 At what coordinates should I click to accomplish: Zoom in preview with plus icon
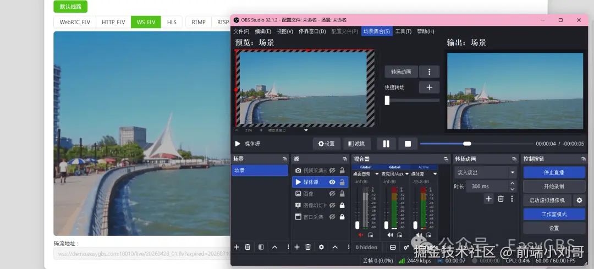coord(261,130)
